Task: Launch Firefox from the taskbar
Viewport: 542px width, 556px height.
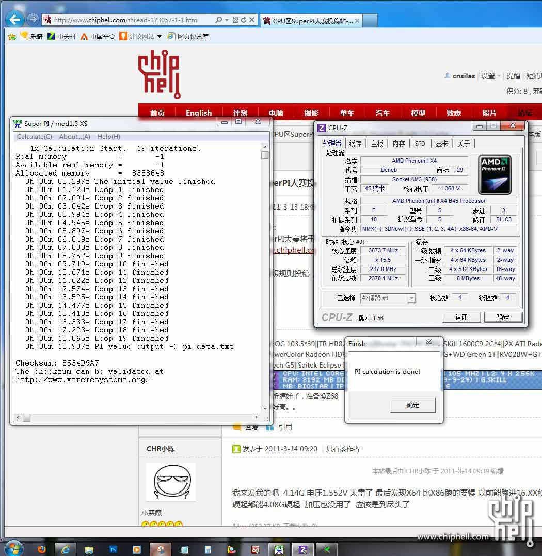Action: [42, 549]
